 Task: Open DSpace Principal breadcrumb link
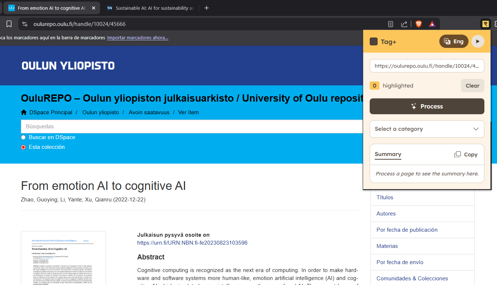click(x=51, y=112)
